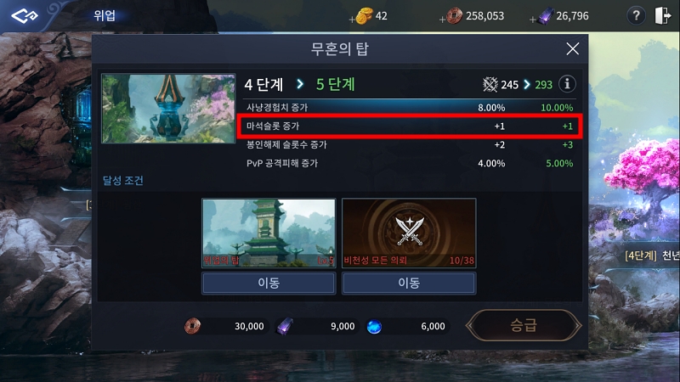Click 이동 button under 위업의 탑
The height and width of the screenshot is (382, 680).
269,284
